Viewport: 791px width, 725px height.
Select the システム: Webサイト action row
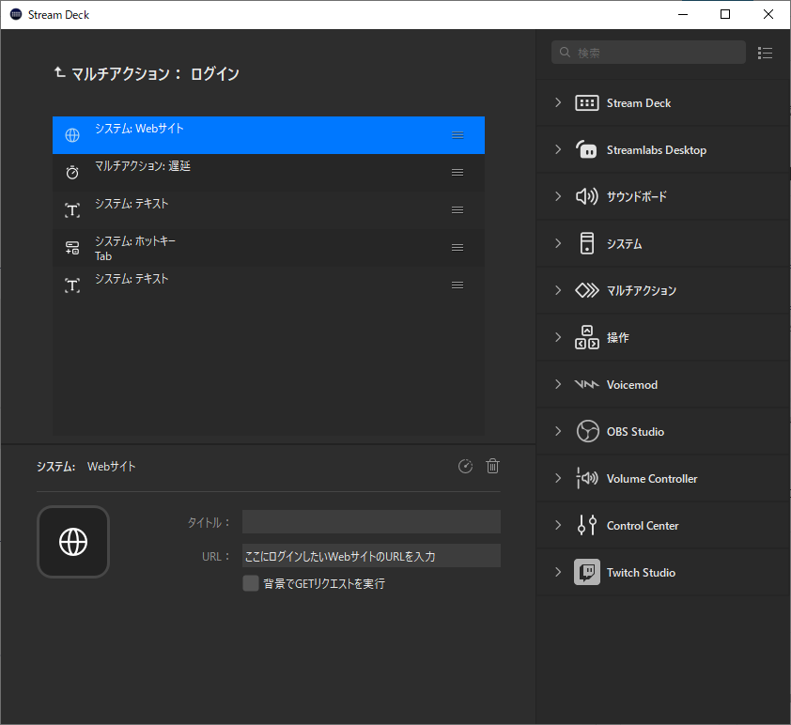click(x=269, y=135)
